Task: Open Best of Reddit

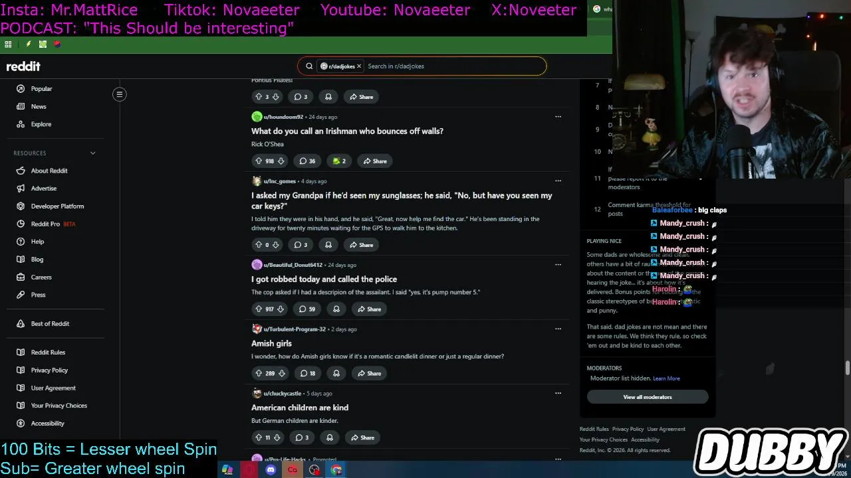Action: pos(50,324)
